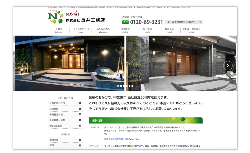Image resolution: width=250 pixels, height=153 pixels.
Task: Click arrow icon beside 会社概要・沿革
Action: 80,120
